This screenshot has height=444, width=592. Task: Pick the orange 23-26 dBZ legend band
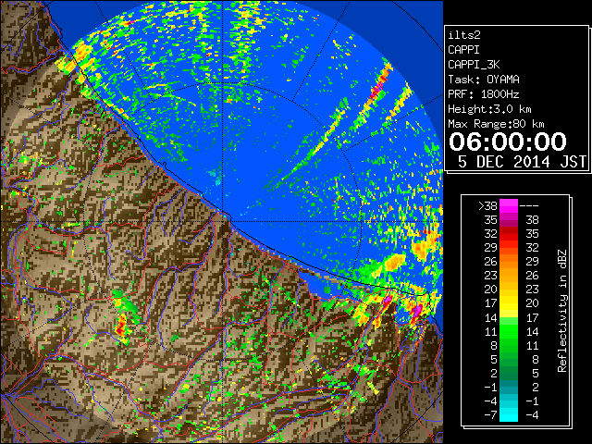click(x=509, y=276)
